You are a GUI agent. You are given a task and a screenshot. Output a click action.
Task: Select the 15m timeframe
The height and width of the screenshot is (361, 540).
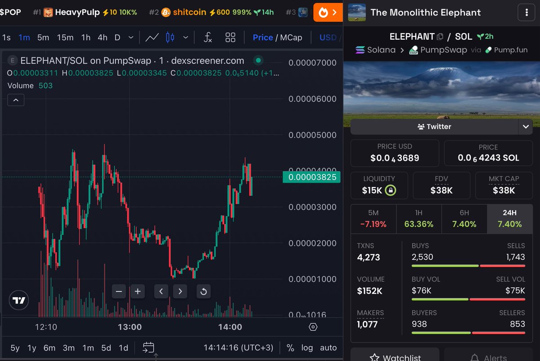65,37
